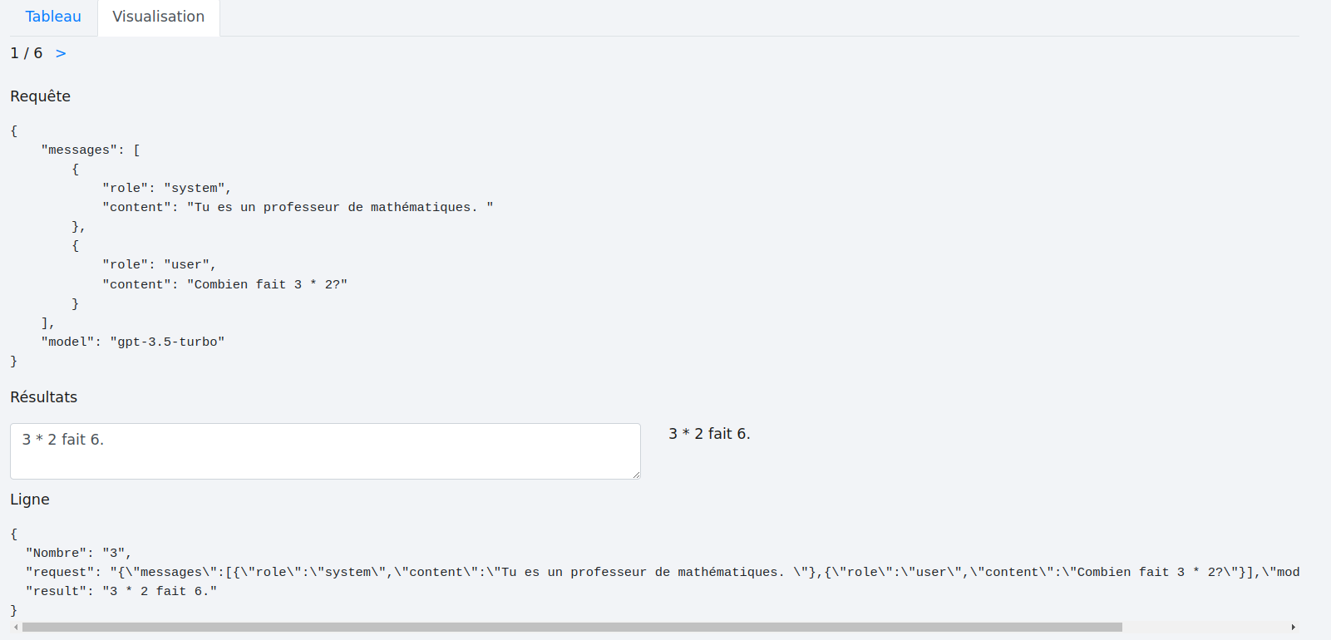The height and width of the screenshot is (640, 1331).
Task: Click the "role": "system" line in request
Action: [166, 188]
